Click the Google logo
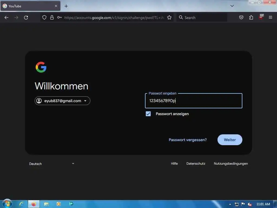This screenshot has width=277, height=208. (x=41, y=67)
